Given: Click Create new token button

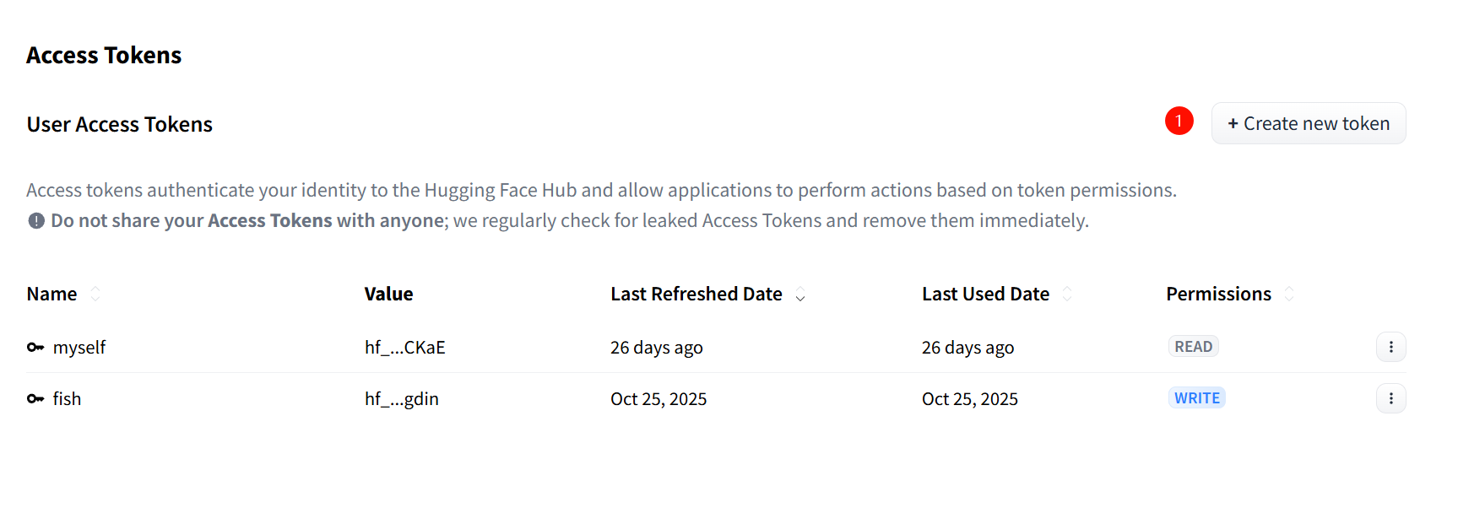Looking at the screenshot, I should [1308, 123].
